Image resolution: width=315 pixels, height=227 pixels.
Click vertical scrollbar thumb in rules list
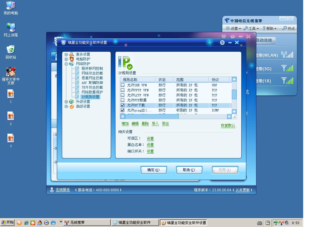point(234,94)
